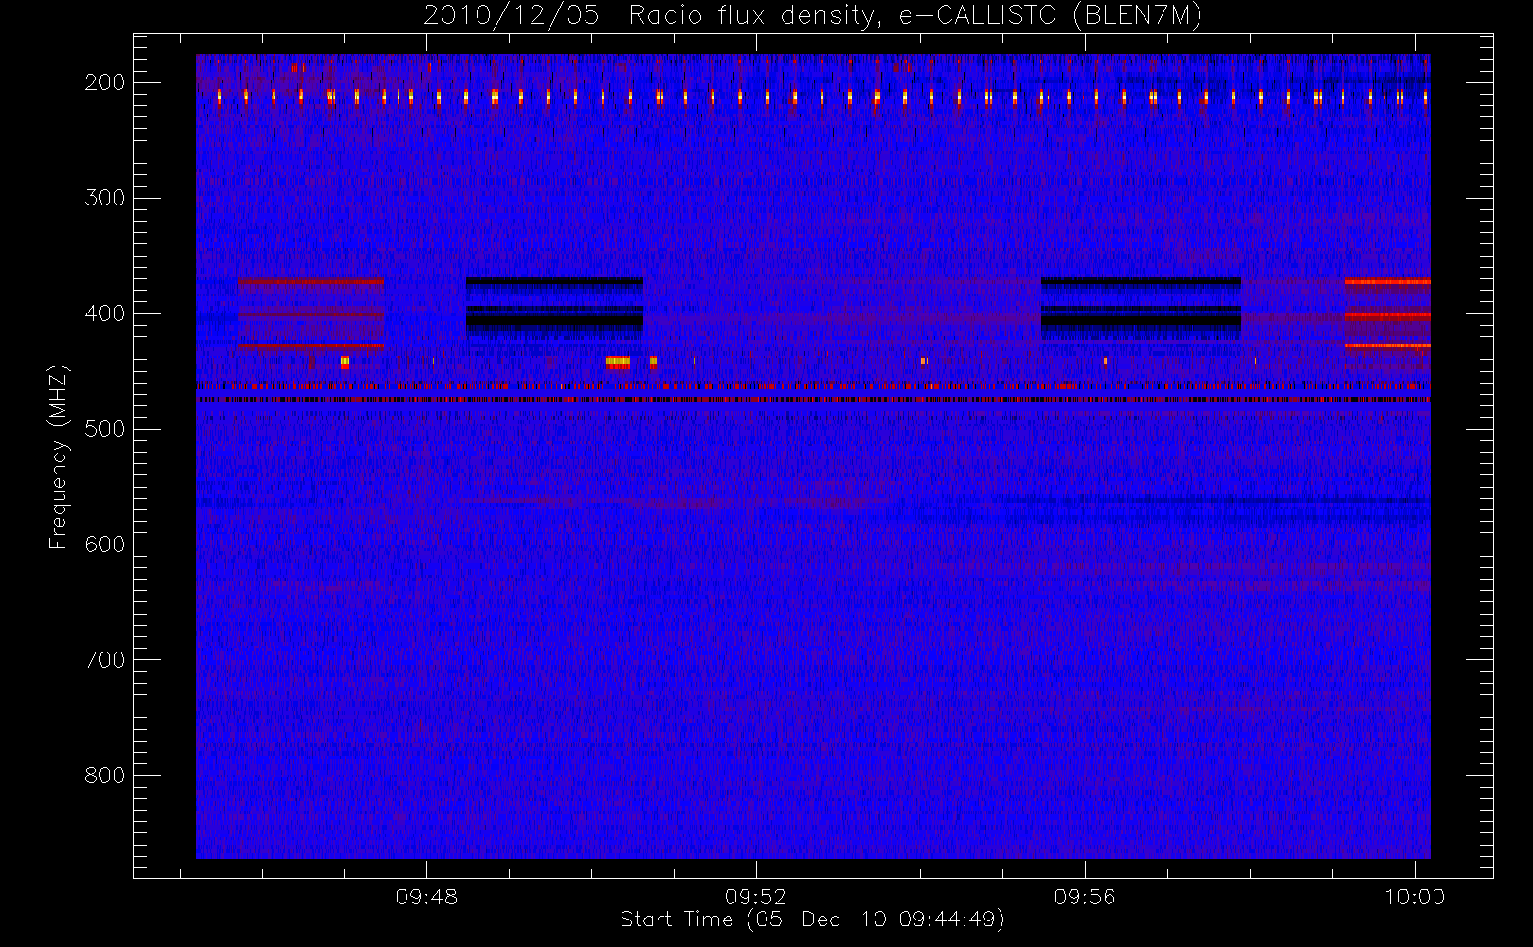Click the 'Start Time (05-Dec-10 09:44:49)' axis label

tap(812, 920)
